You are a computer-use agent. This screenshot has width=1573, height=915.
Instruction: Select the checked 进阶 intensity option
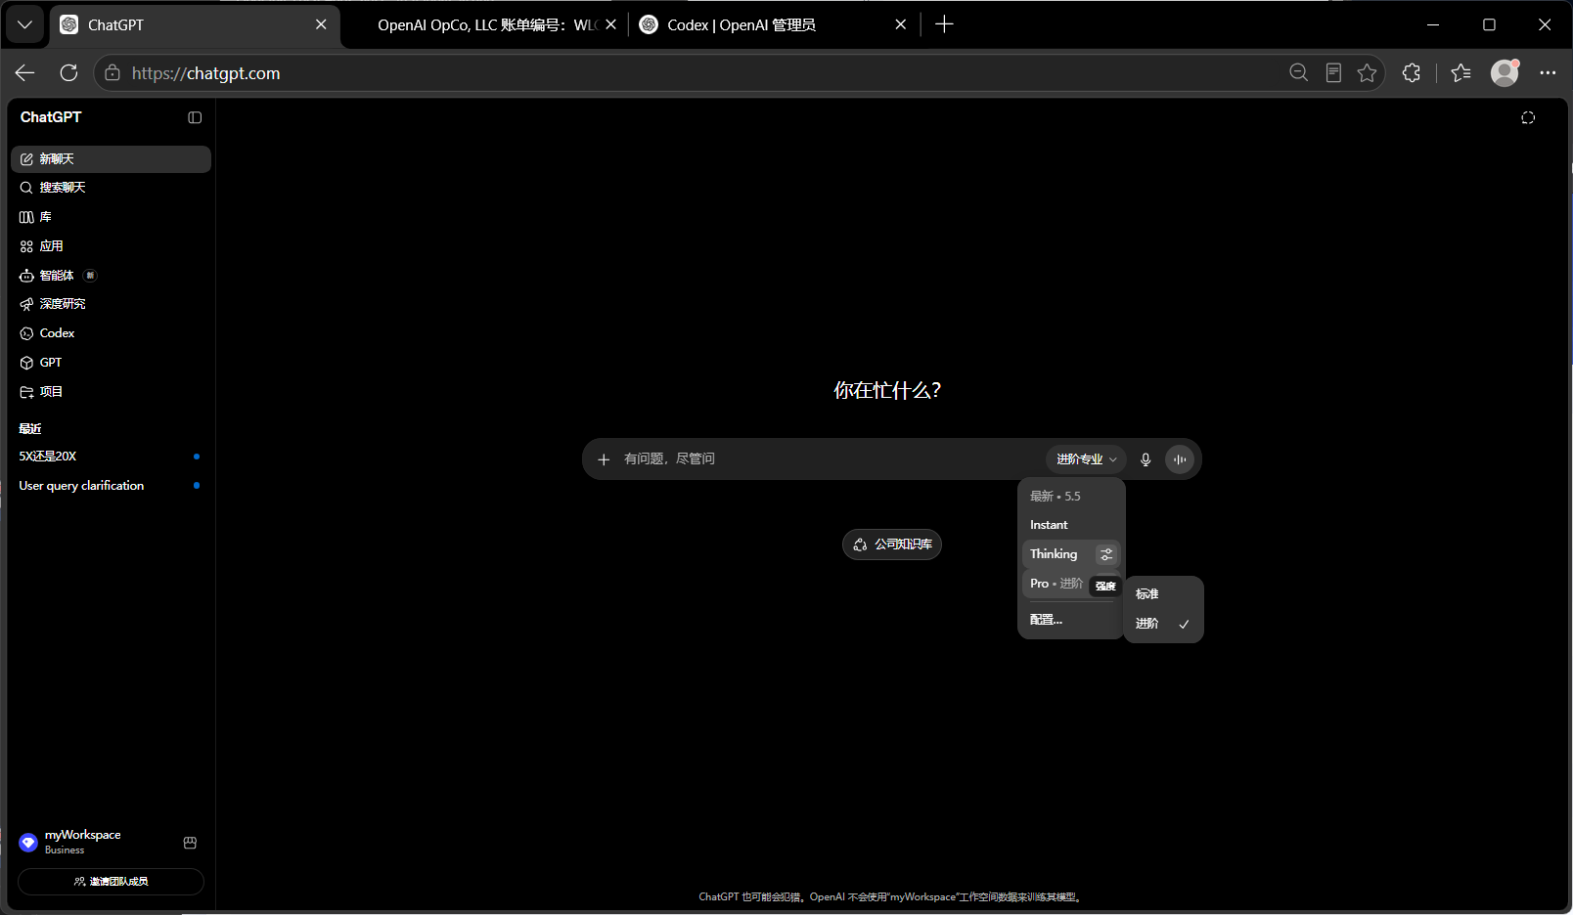1164,624
